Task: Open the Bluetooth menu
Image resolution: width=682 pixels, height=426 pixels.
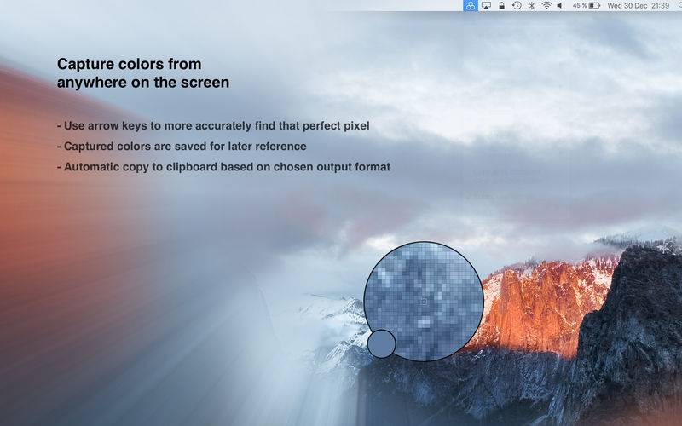Action: coord(531,6)
